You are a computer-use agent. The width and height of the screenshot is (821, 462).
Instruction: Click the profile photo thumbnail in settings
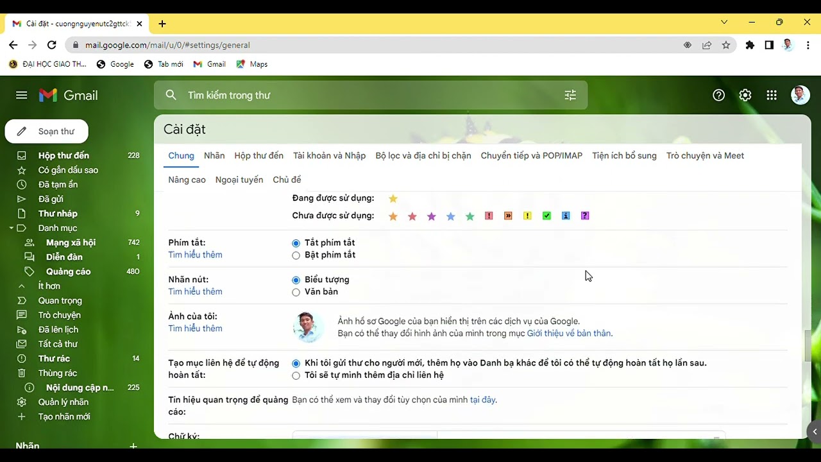pos(308,327)
